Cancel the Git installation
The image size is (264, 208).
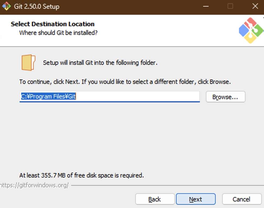[242, 199]
